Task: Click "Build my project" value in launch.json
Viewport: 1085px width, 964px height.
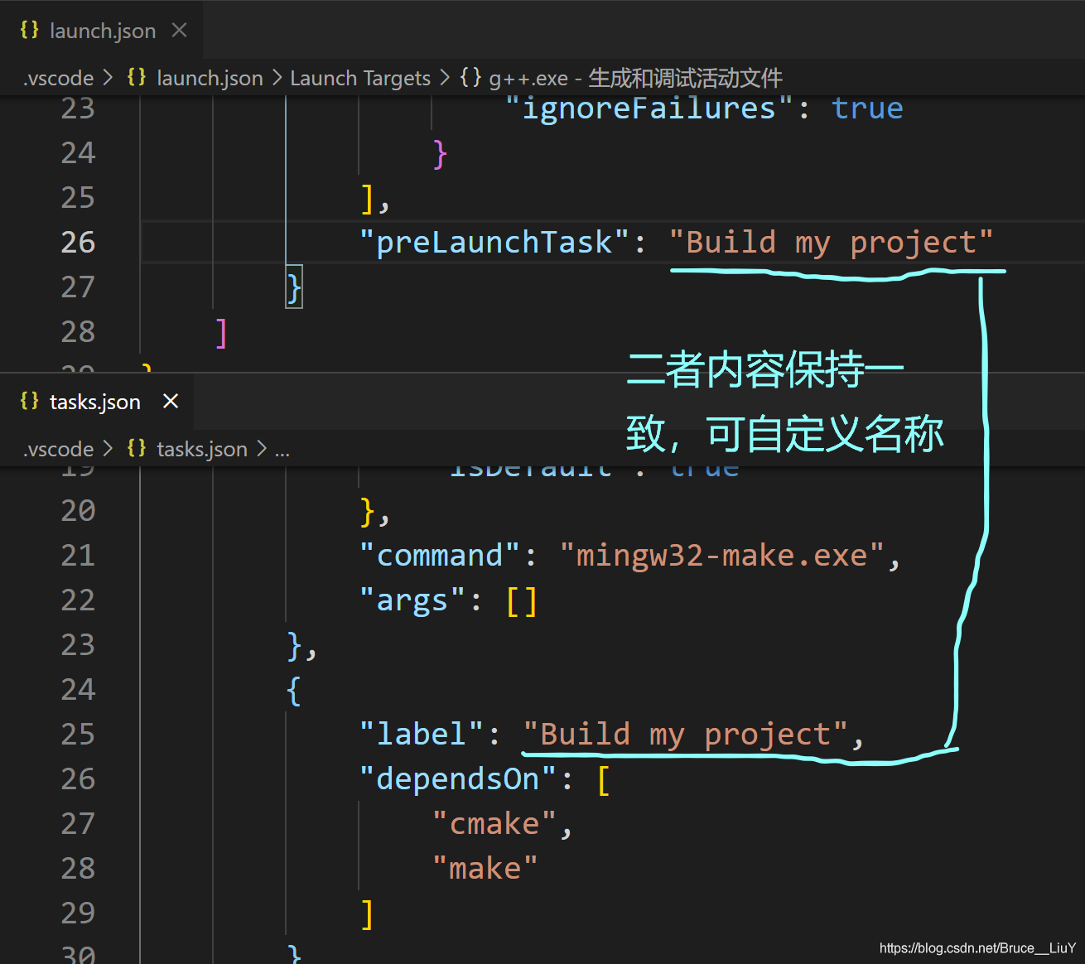Action: tap(831, 243)
